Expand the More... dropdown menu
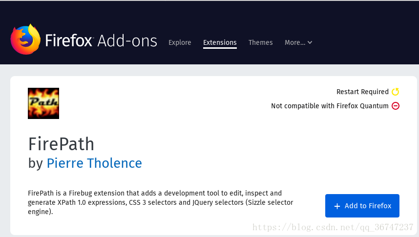419x237 pixels. [298, 42]
